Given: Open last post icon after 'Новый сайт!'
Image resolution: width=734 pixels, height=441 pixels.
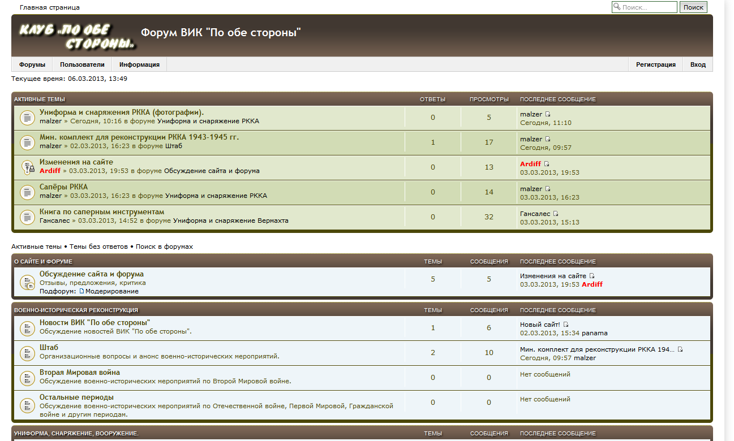Looking at the screenshot, I should [x=566, y=325].
